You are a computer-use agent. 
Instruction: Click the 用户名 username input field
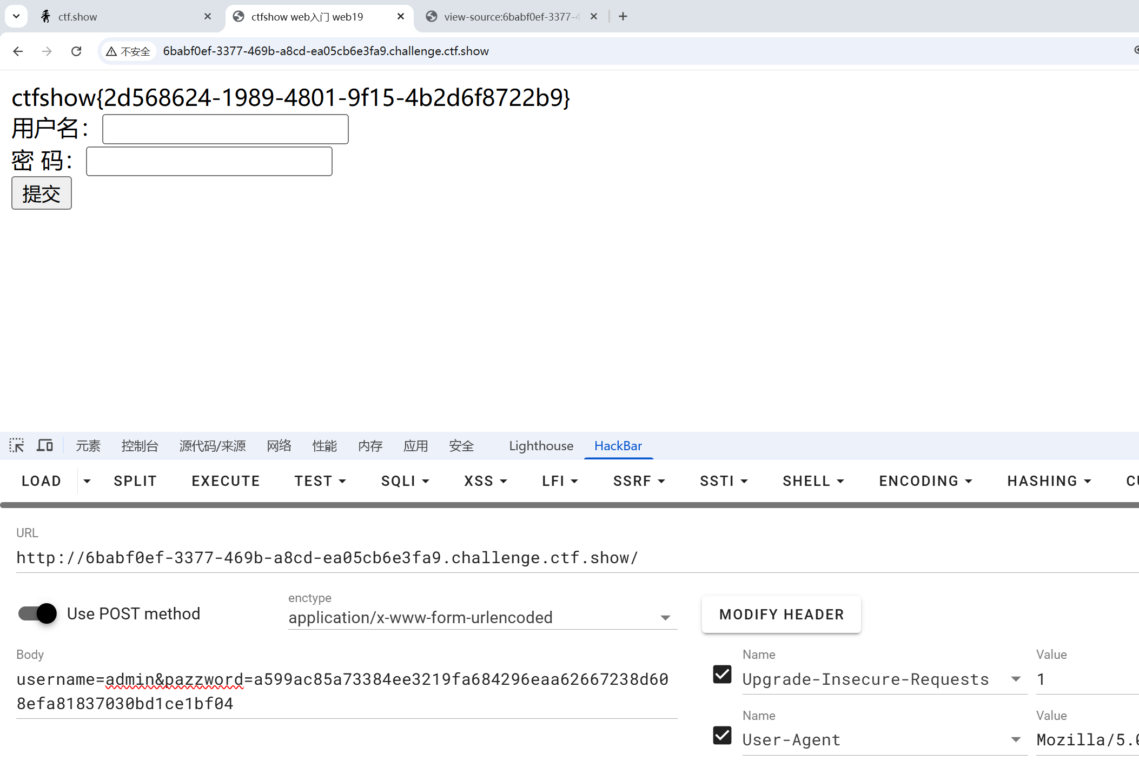tap(225, 129)
